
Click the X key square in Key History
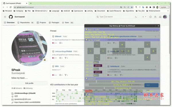[141, 51]
